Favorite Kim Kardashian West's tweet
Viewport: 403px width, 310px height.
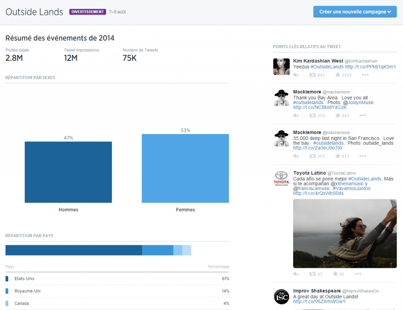click(338, 75)
